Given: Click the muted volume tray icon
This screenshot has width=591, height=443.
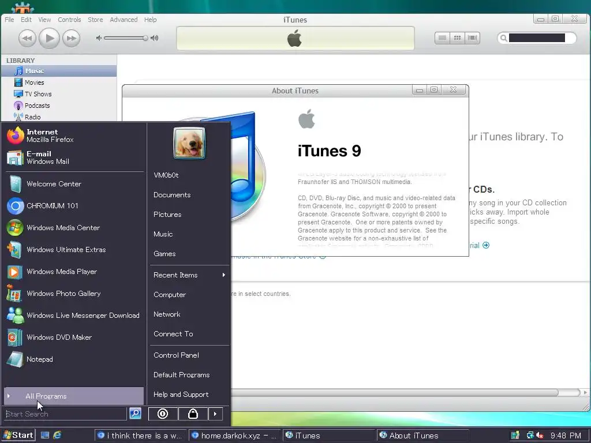Looking at the screenshot, I should [x=540, y=436].
